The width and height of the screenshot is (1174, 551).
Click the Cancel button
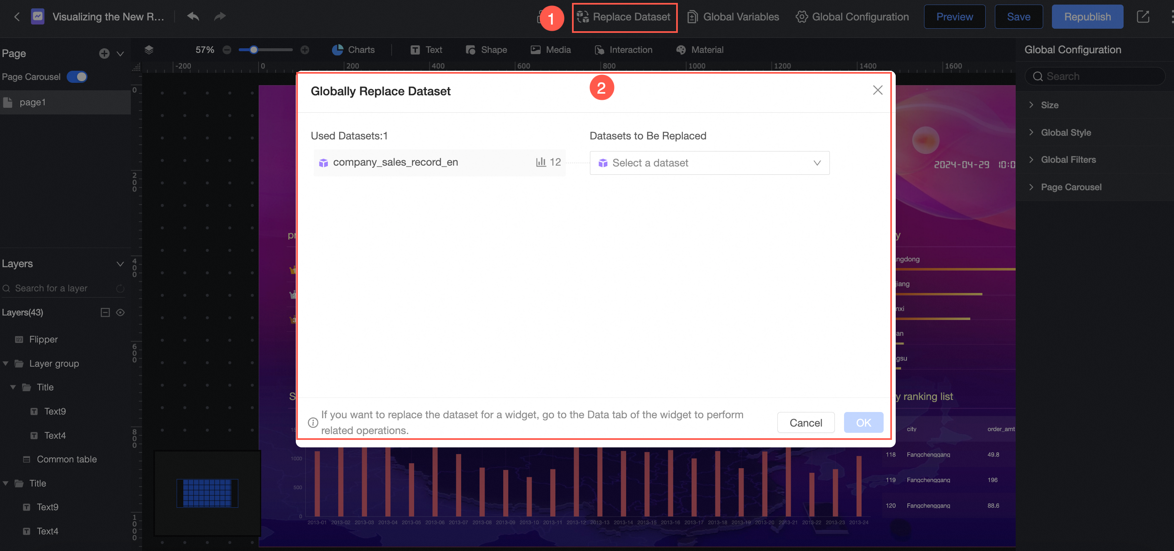pyautogui.click(x=805, y=422)
